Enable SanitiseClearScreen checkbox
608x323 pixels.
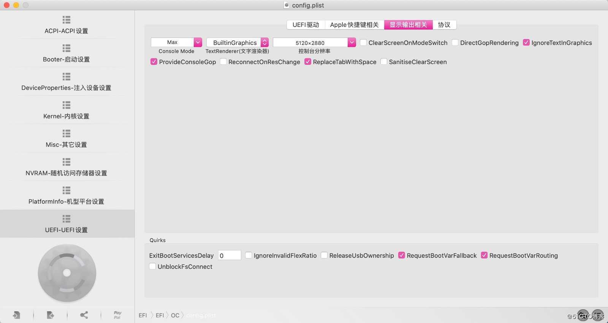point(384,61)
